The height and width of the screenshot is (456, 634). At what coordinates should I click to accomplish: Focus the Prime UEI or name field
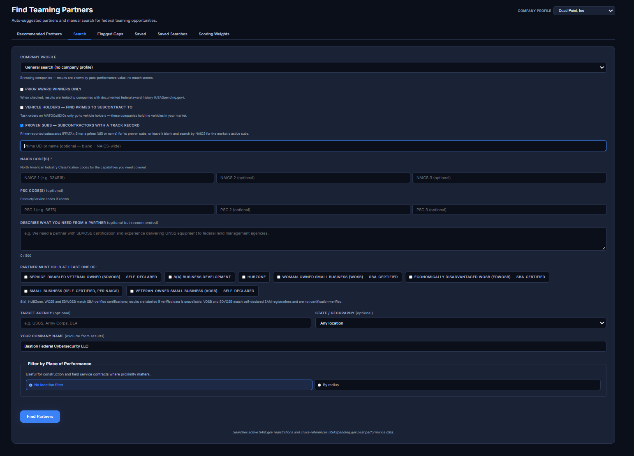(x=313, y=146)
